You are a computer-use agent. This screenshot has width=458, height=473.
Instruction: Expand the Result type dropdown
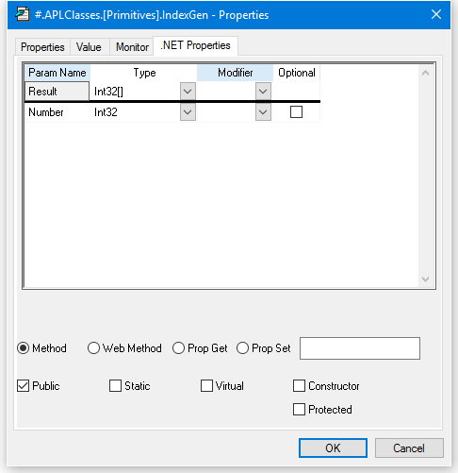188,92
